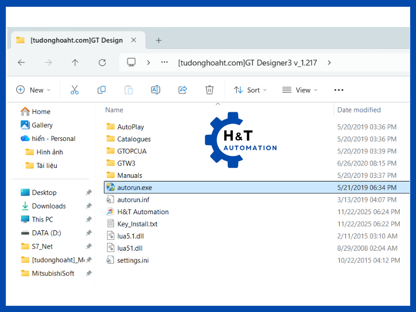Go up one folder with Up arrow
Image resolution: width=416 pixels, height=312 pixels.
tap(75, 62)
